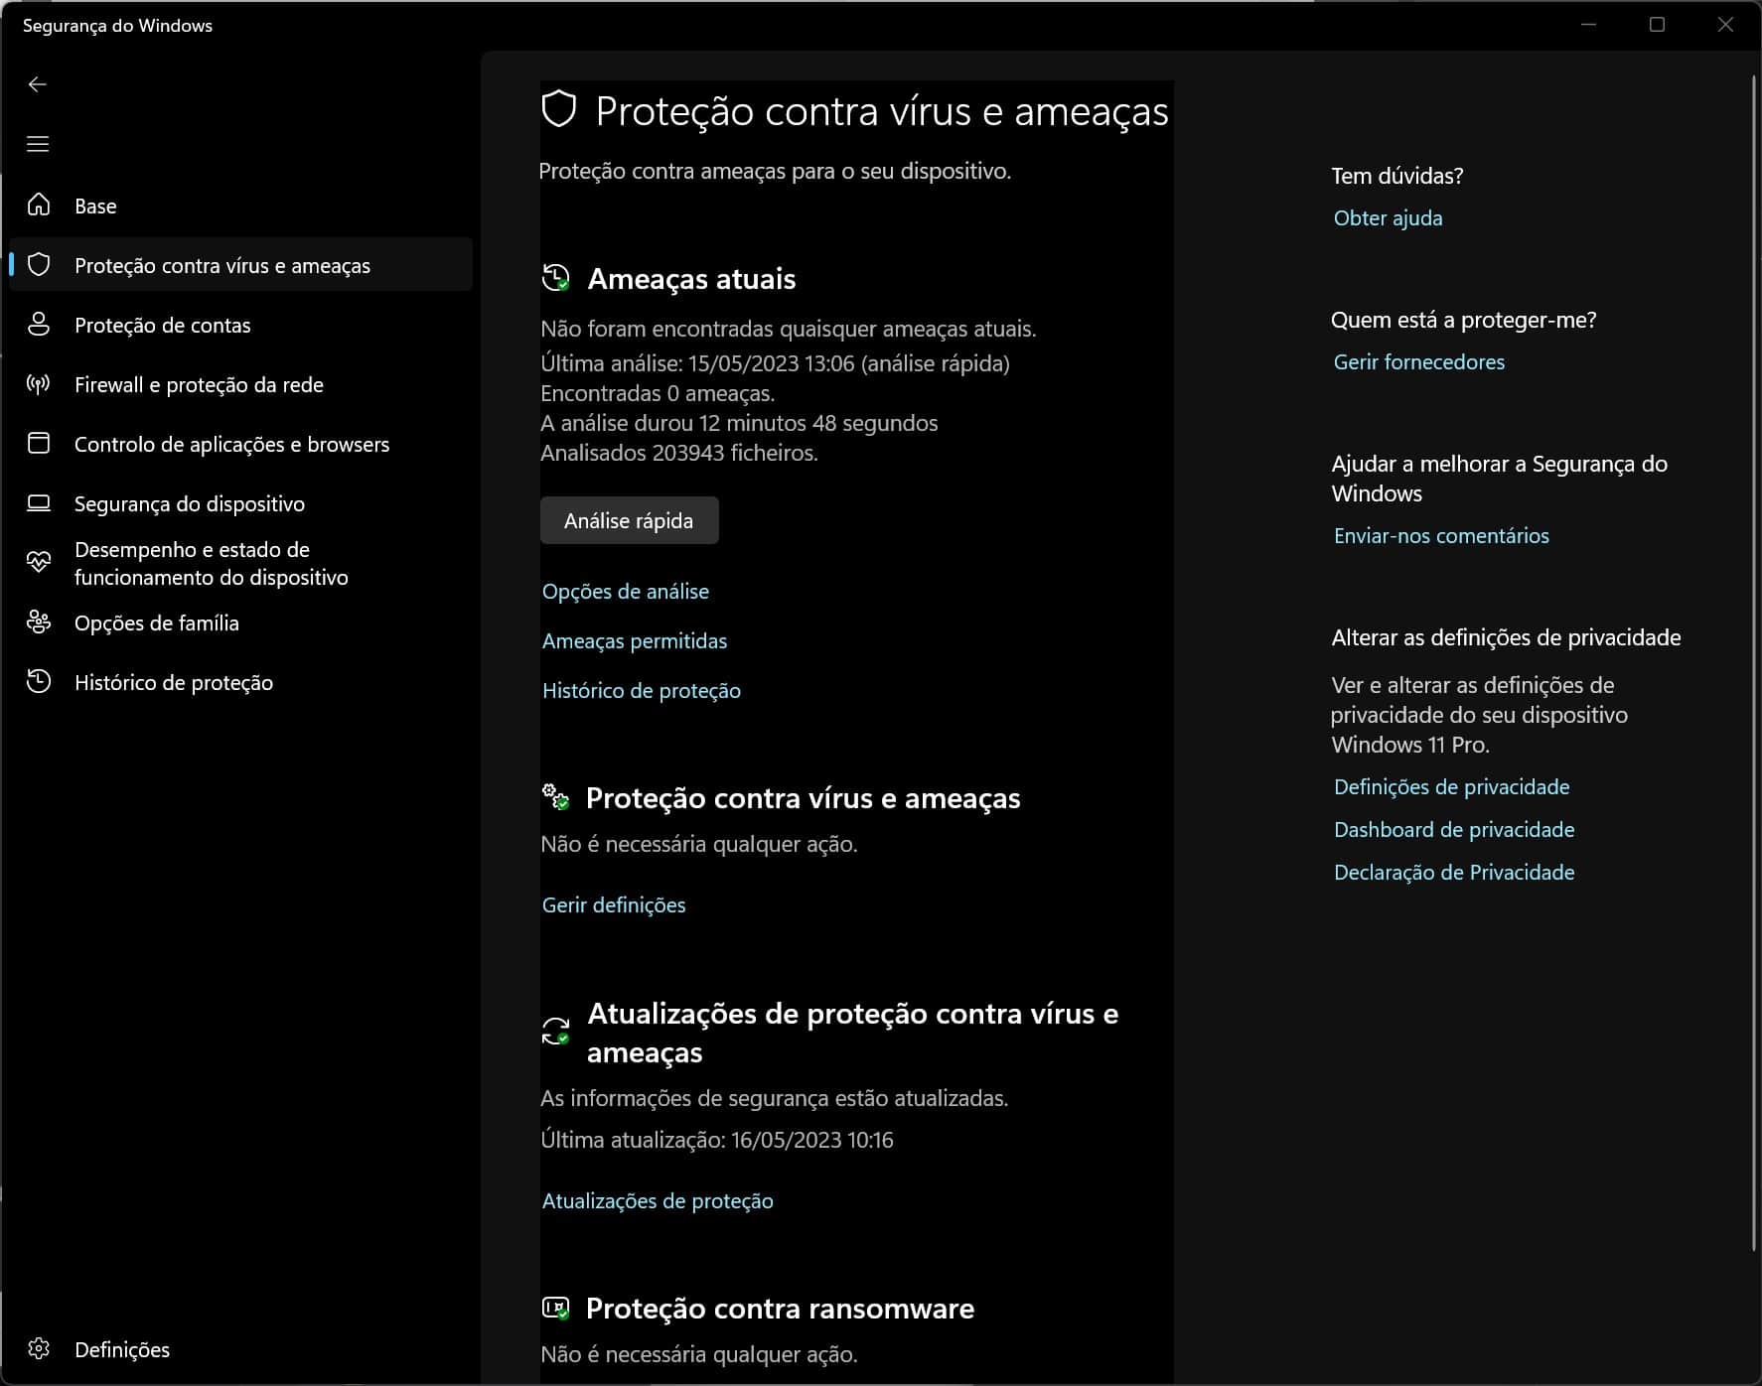Open the Opções de análise link
1762x1386 pixels.
[x=626, y=592]
